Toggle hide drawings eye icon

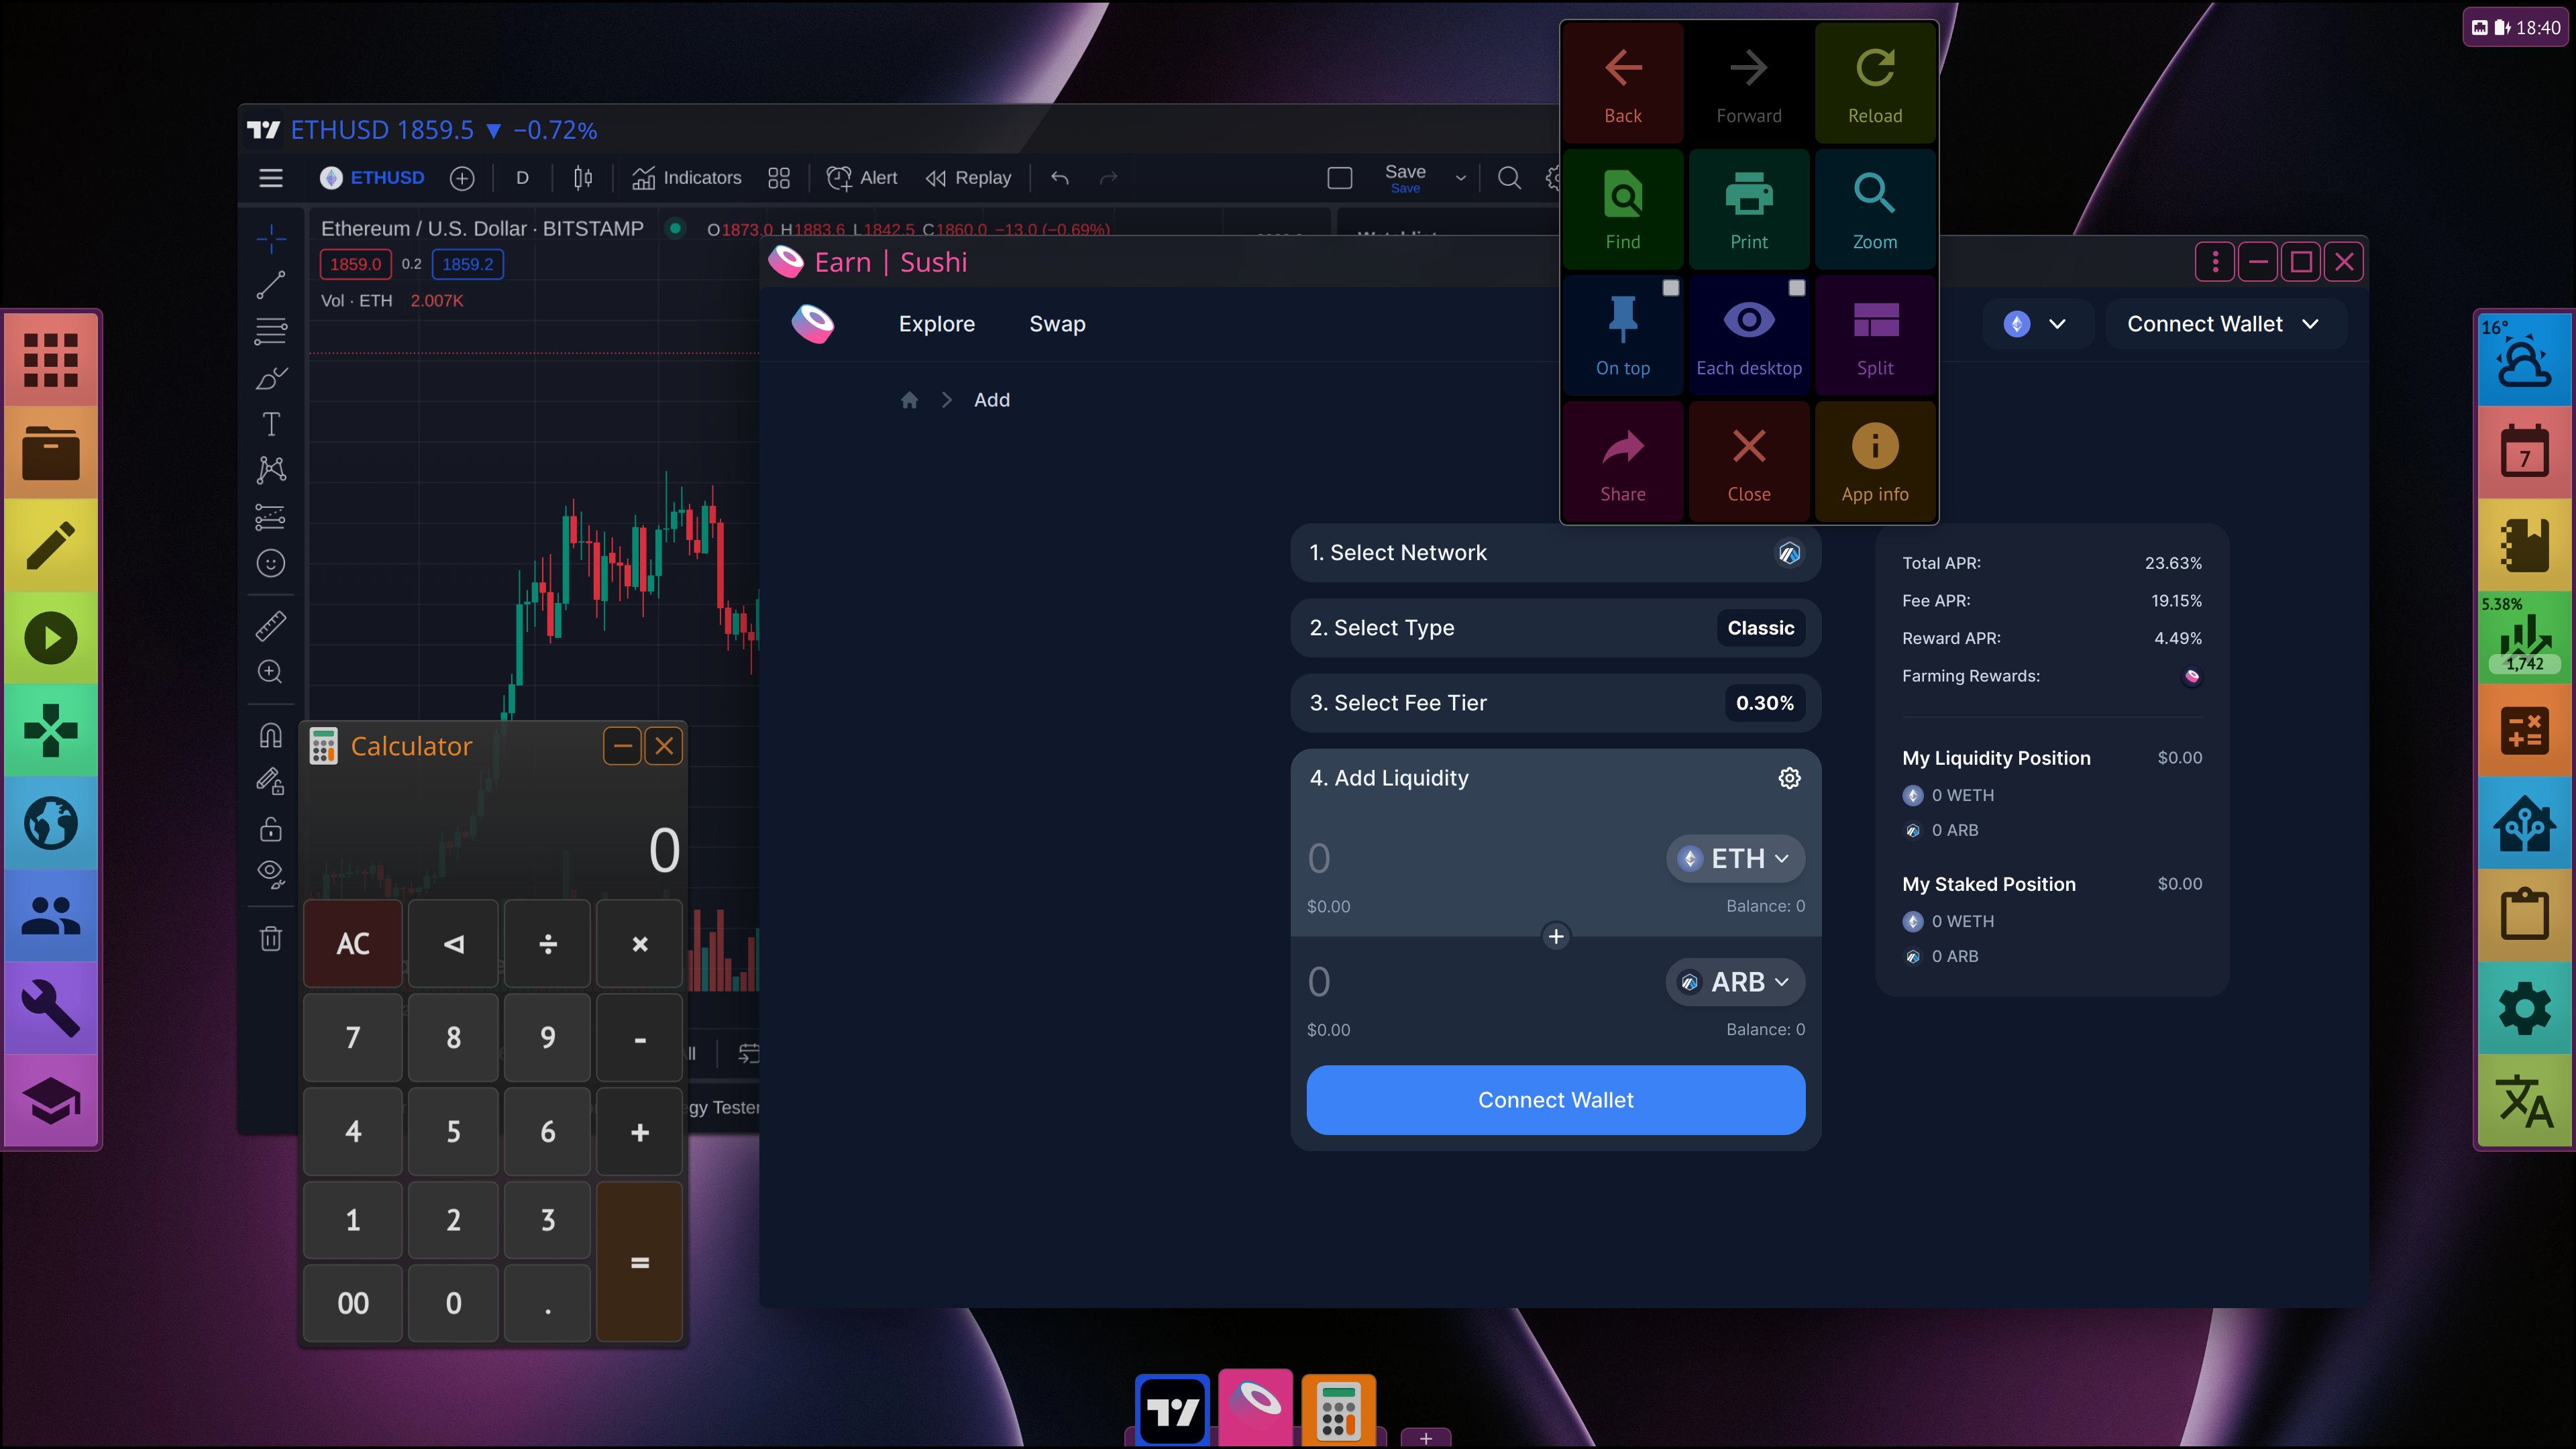(x=270, y=873)
